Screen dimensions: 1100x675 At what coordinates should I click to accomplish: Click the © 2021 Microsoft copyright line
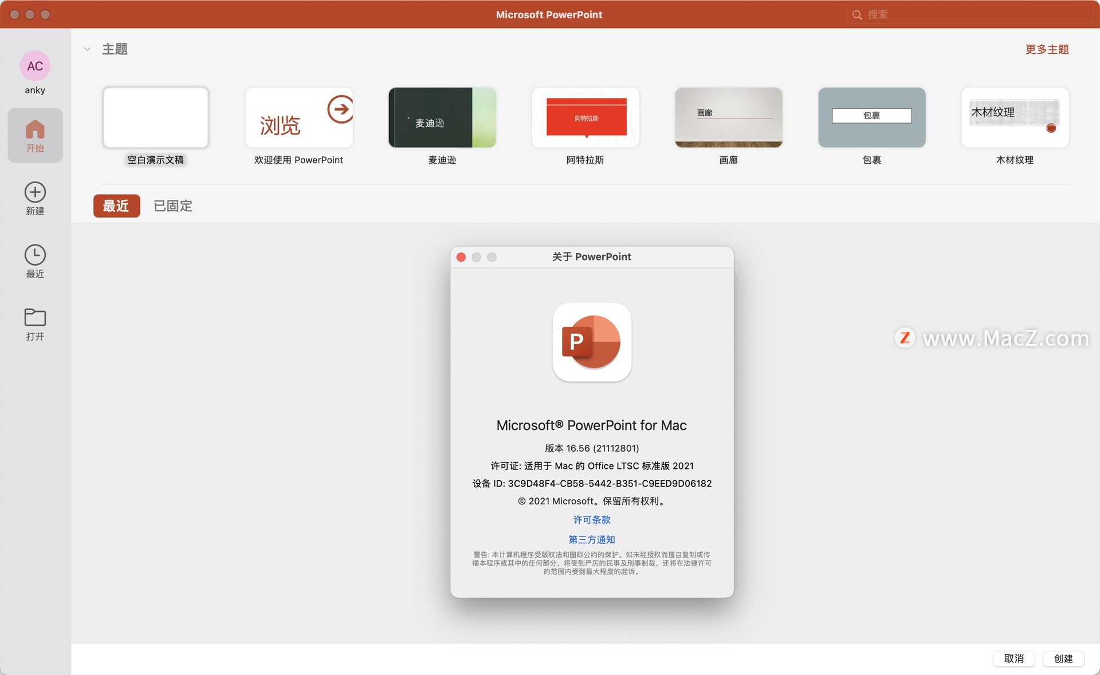click(592, 502)
